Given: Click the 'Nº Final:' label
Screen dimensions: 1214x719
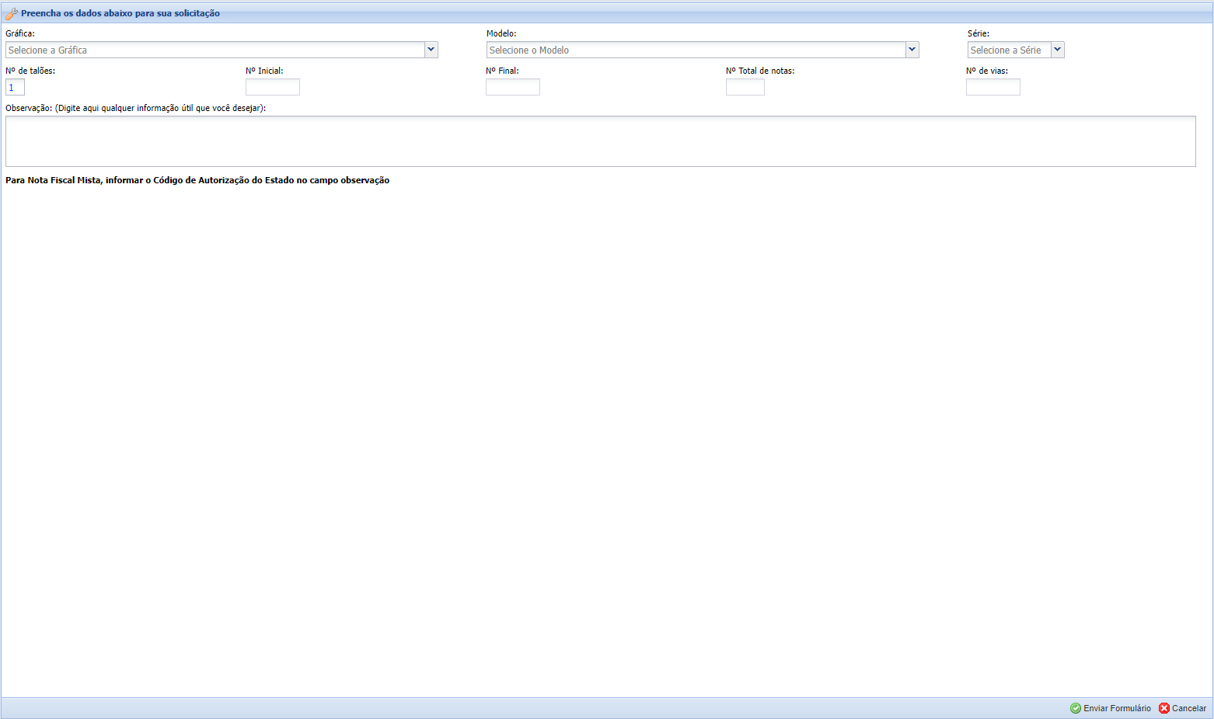Looking at the screenshot, I should 502,71.
